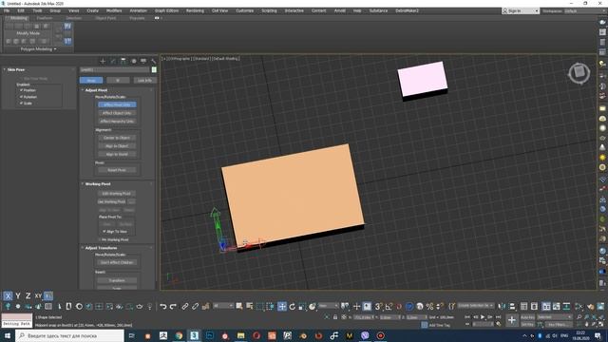608x342 pixels.
Task: Open the Graph Editors menu
Action: (x=167, y=10)
